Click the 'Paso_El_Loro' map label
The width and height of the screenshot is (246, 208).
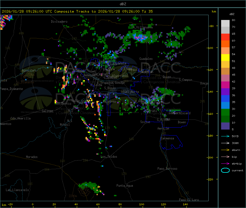pyautogui.click(x=189, y=200)
